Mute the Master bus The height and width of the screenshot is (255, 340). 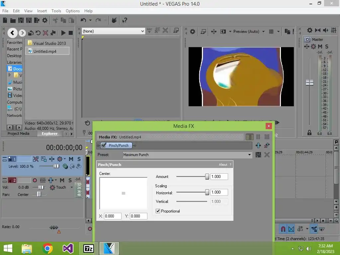(x=320, y=46)
